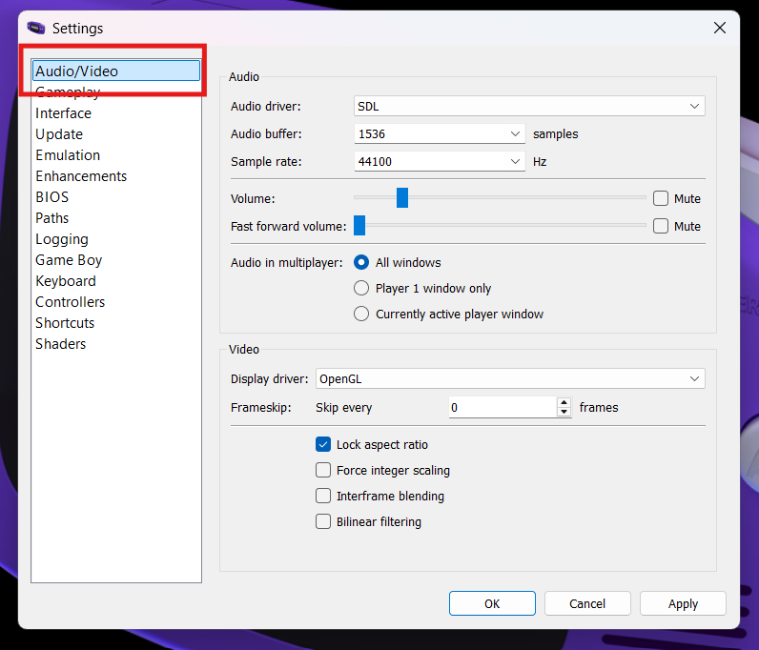This screenshot has height=650, width=759.
Task: Enable Force integer scaling
Action: tap(323, 470)
